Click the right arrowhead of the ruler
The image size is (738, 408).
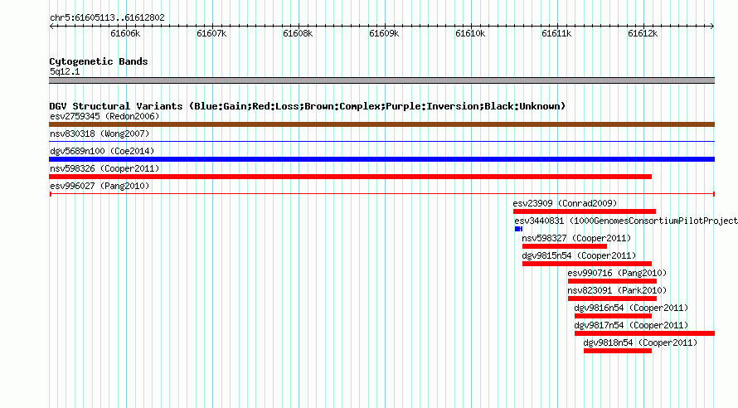pos(712,26)
